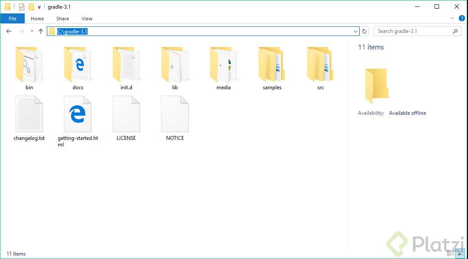Click the Properties quick access icon
Screen dimensions: 468x259
pyautogui.click(x=22, y=7)
